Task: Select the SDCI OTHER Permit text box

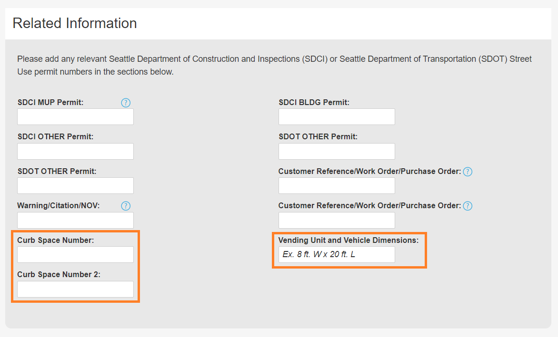Action: click(x=75, y=151)
